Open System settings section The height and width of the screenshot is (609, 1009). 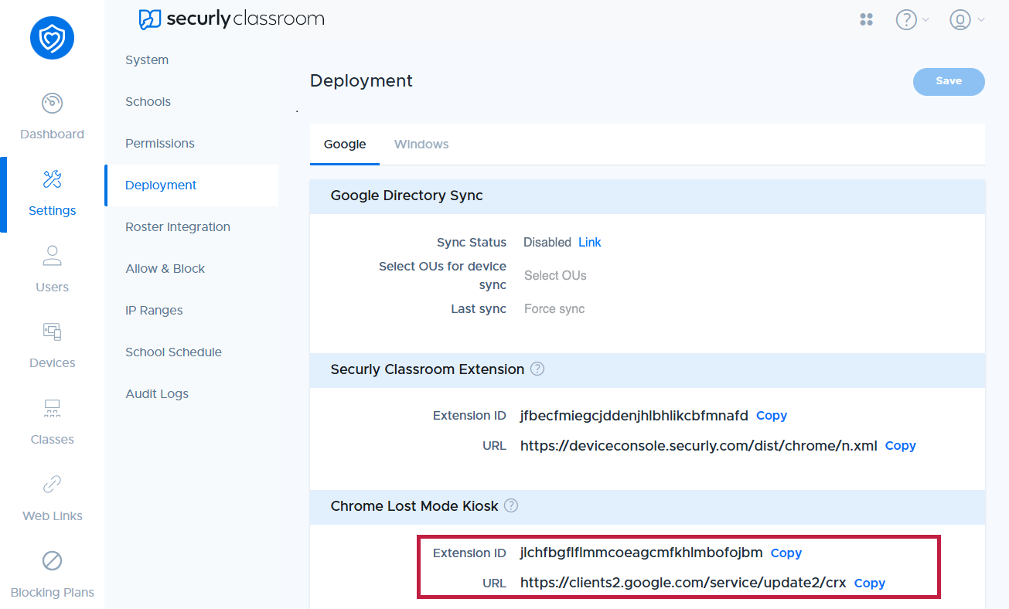click(x=147, y=60)
